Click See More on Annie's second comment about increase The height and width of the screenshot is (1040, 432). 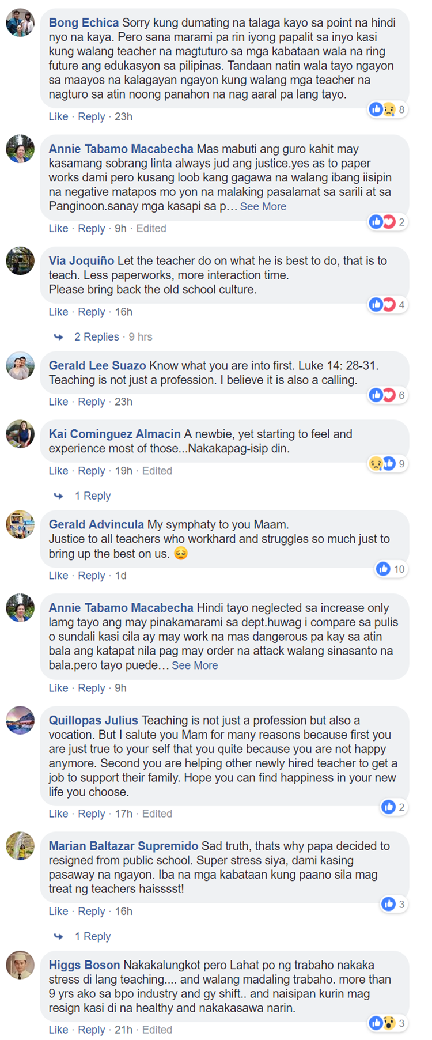195,665
